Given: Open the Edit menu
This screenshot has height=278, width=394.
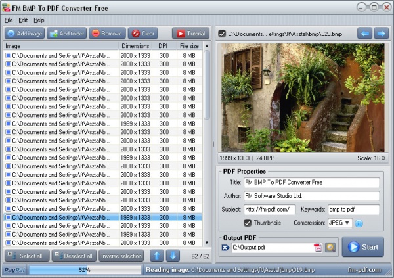Looking at the screenshot, I should [23, 20].
